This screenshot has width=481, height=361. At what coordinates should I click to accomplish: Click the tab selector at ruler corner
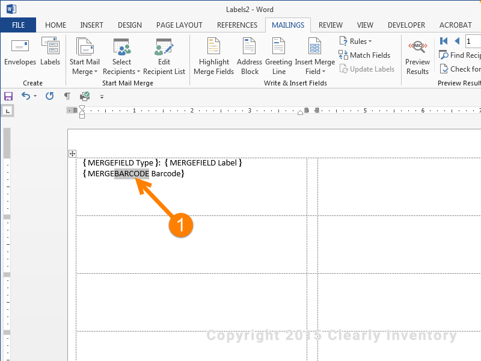coord(8,111)
